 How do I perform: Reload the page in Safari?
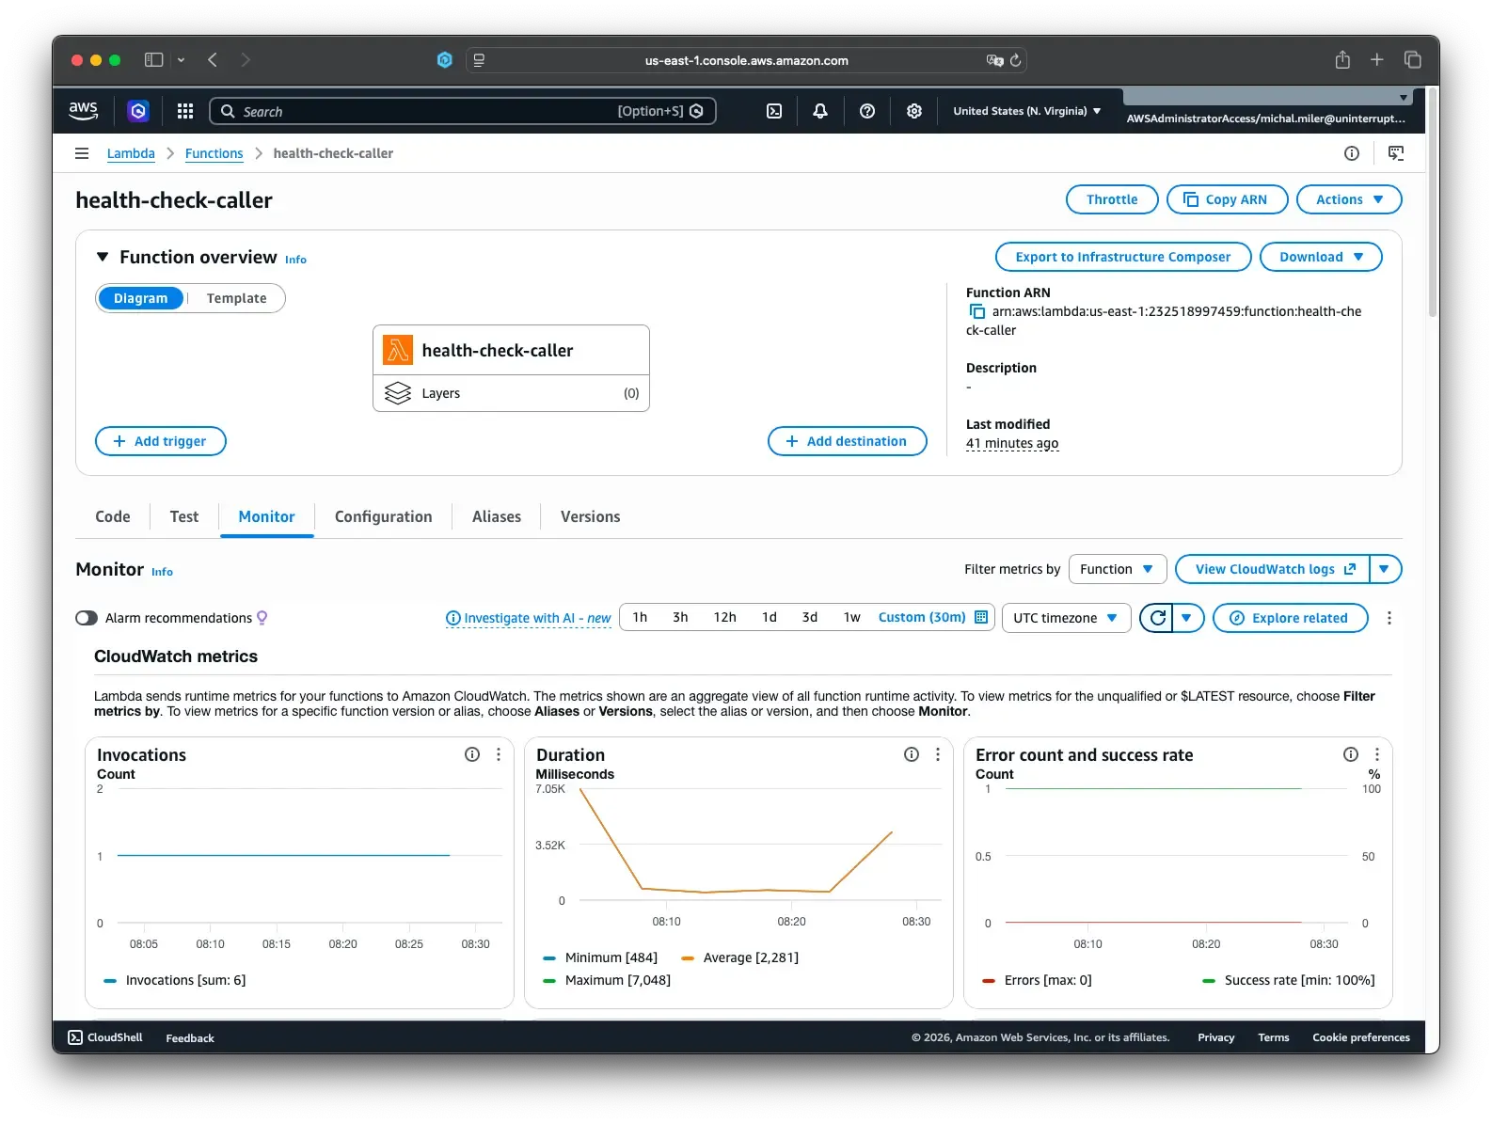click(x=1016, y=60)
